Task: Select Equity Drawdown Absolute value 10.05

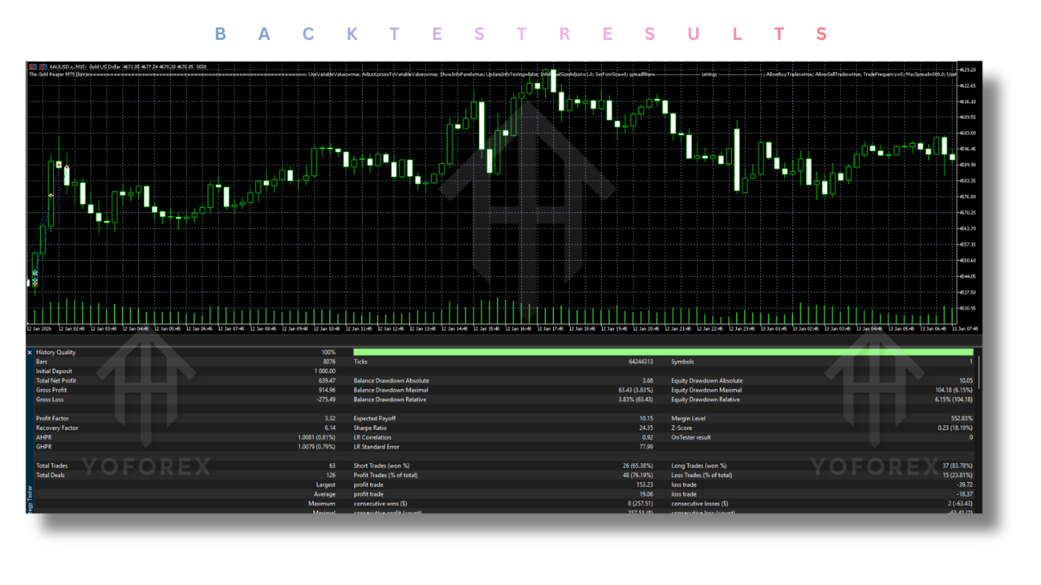Action: (x=965, y=381)
